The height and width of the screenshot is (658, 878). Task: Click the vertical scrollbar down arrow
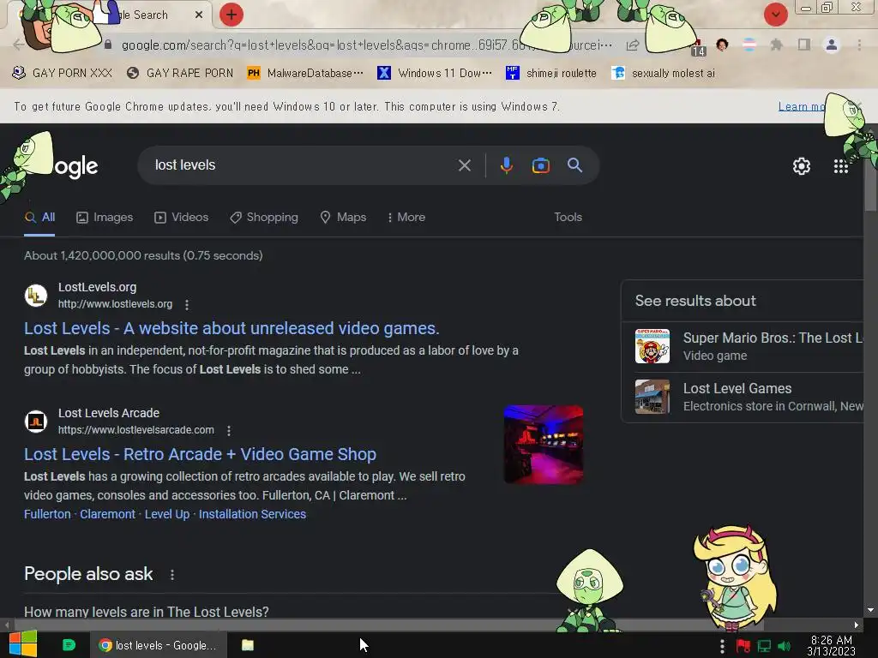(x=871, y=610)
